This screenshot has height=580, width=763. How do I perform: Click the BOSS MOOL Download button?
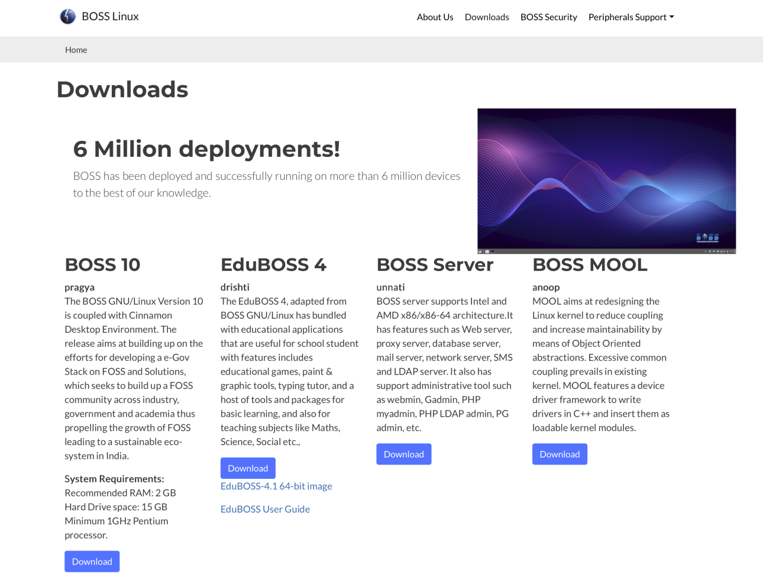pyautogui.click(x=560, y=454)
